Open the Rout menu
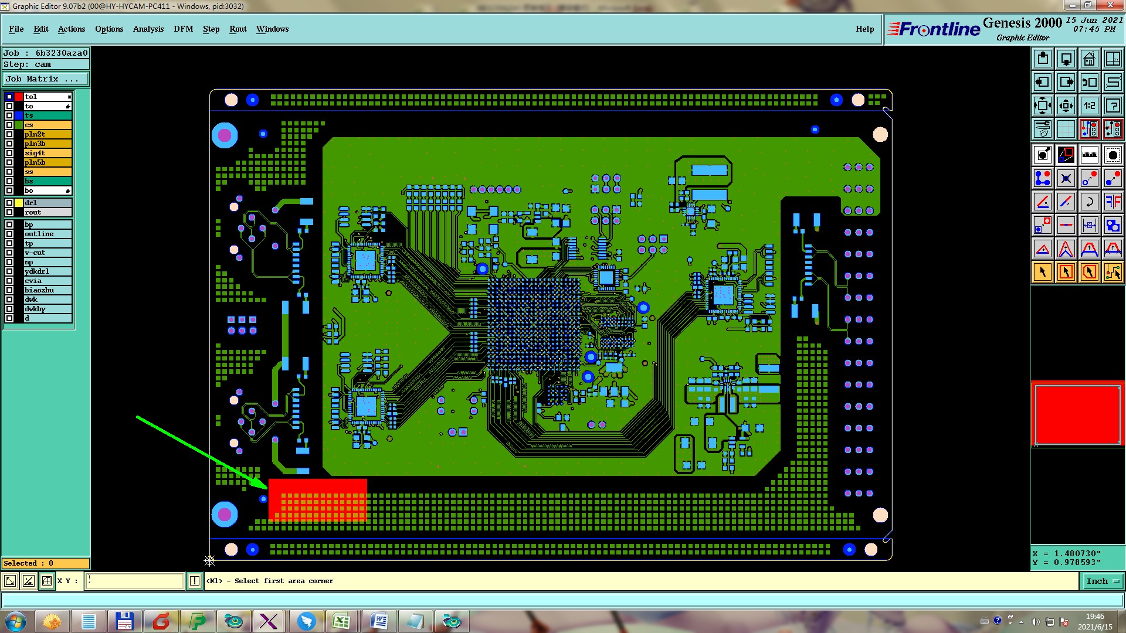1126x633 pixels. 238,29
